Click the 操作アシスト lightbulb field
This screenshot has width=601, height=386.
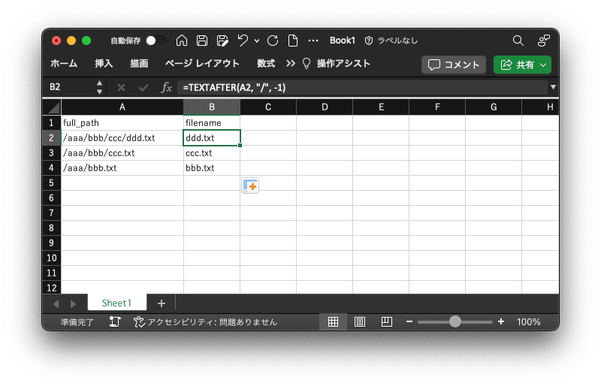click(336, 64)
